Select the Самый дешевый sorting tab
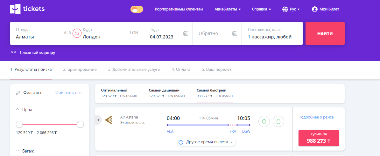Screen dimensions: 380x156 (x=166, y=93)
